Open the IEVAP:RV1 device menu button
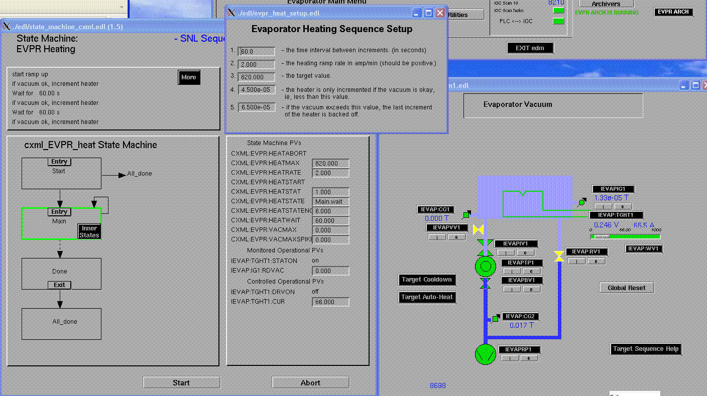 586,251
